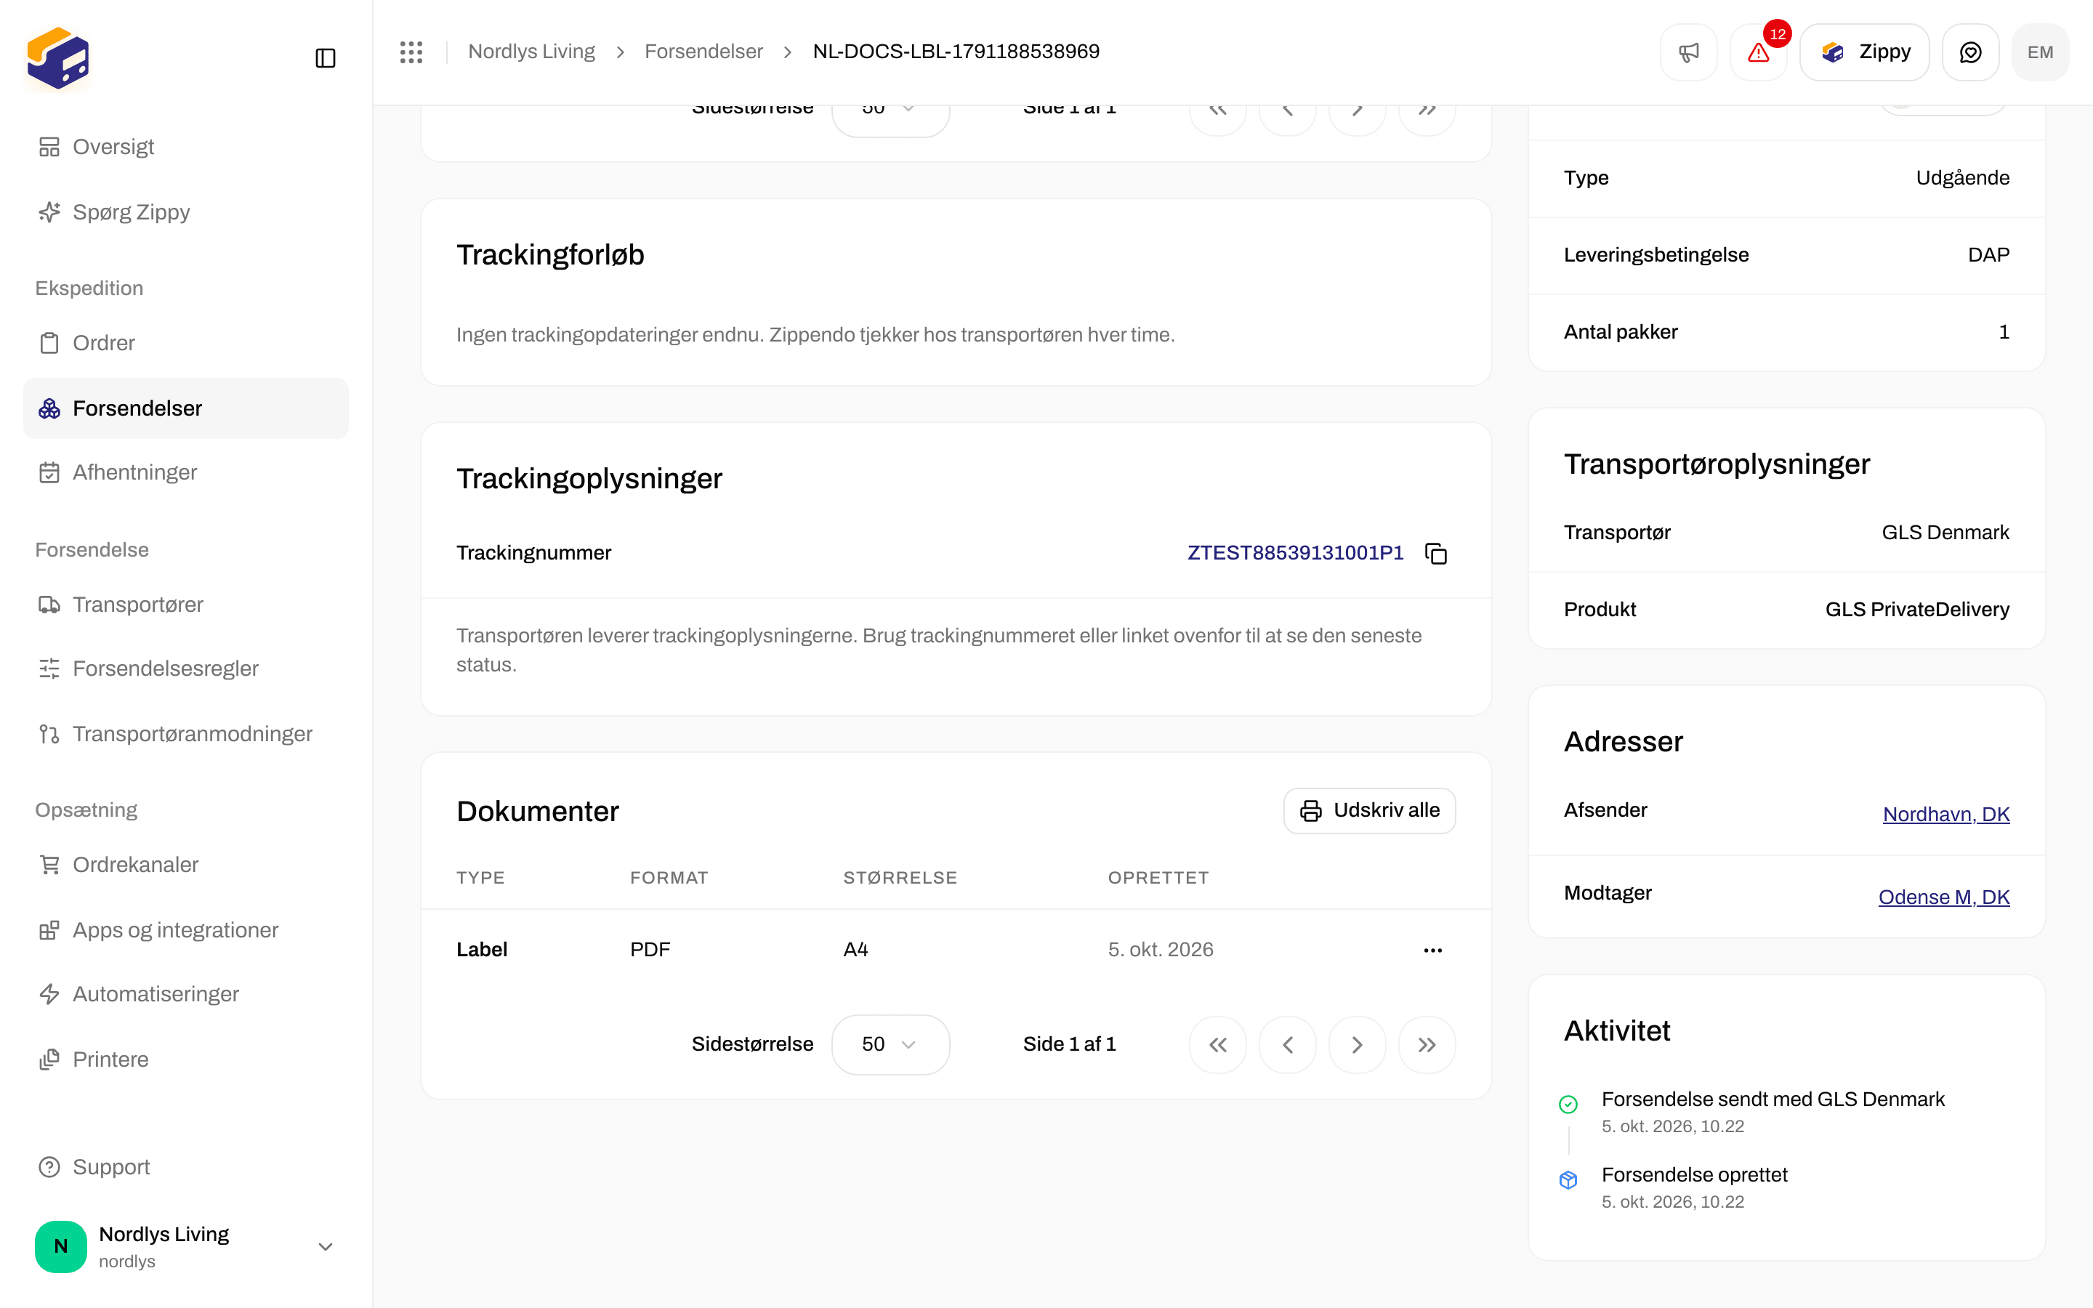View the alerts warning icon
Screen dimensions: 2093x1308
1758,52
